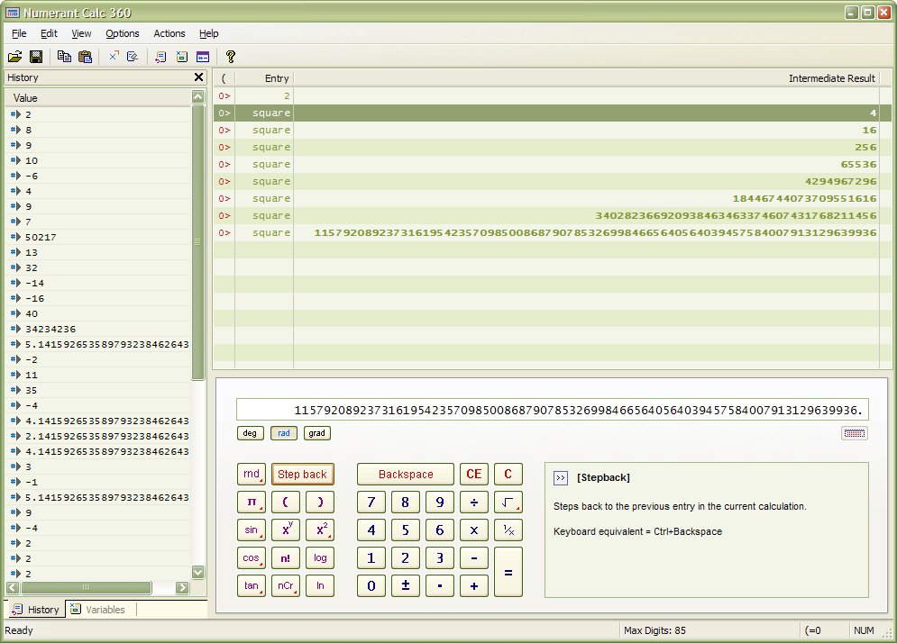Click the Intermediate Result column header
The image size is (897, 643).
586,78
